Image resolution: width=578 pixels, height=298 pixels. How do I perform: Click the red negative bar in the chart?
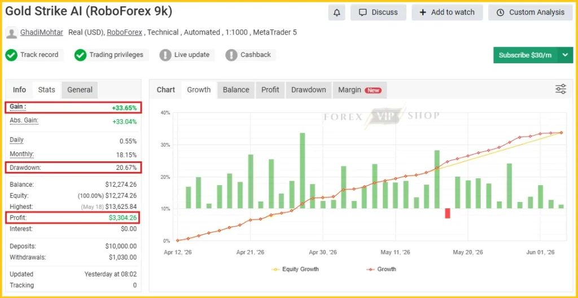448,213
